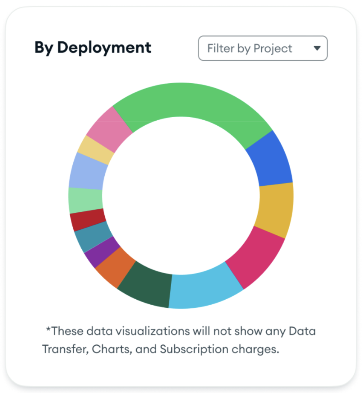
Task: Click the dropdown arrow on Filter by Project
Action: tap(317, 49)
